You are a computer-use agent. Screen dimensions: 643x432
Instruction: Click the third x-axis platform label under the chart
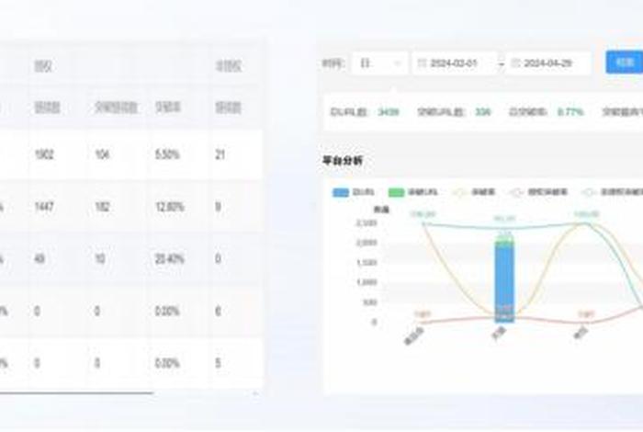click(x=581, y=333)
